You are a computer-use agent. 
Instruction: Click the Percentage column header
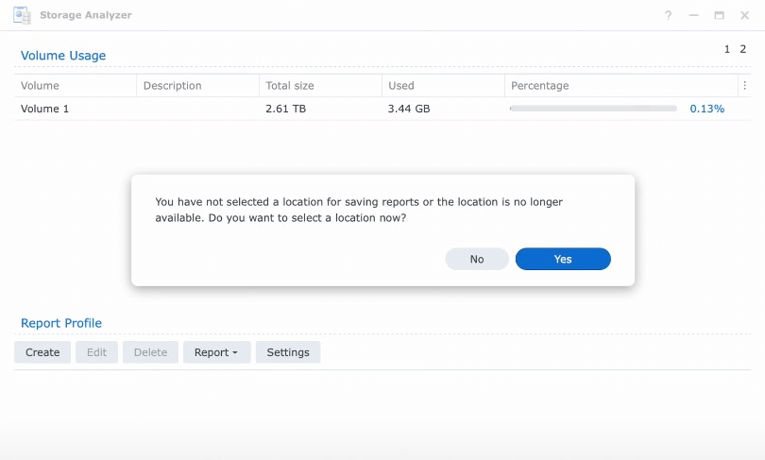coord(539,86)
